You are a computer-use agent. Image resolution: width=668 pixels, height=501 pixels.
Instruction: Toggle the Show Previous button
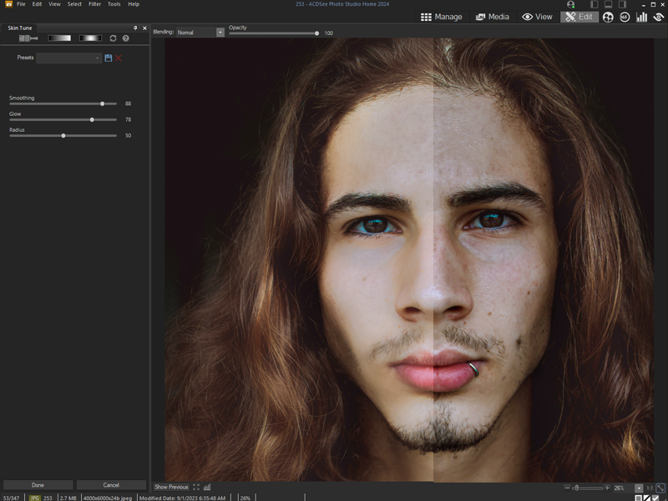point(171,487)
